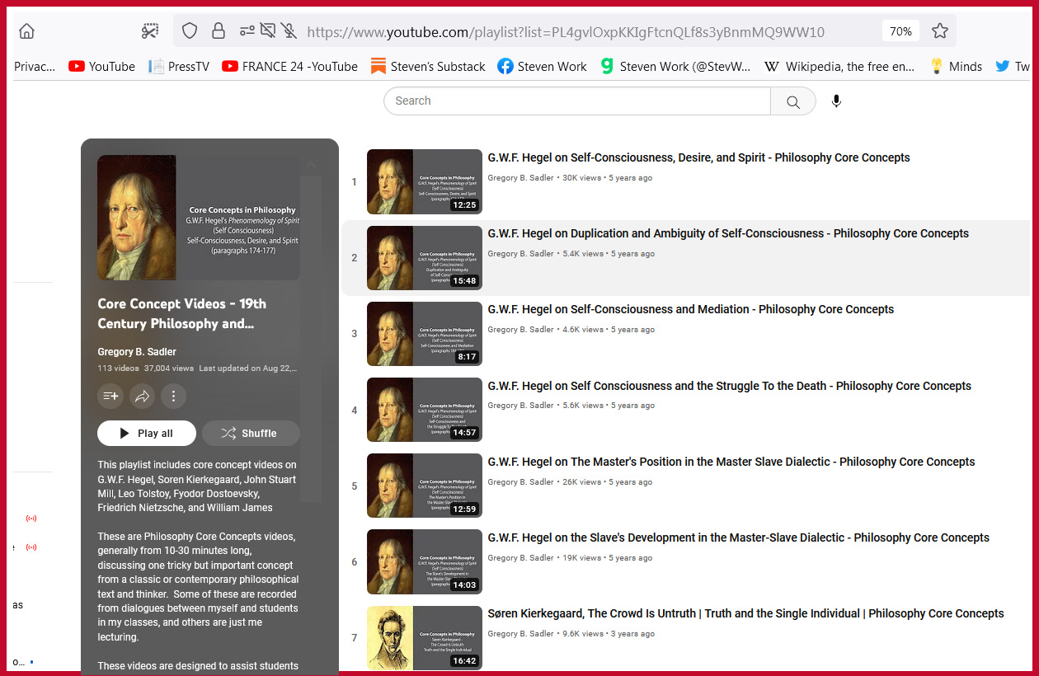Screen dimensions: 1039x676
Task: Open thumbnail of Self-Consciousness and Mediation video
Action: pyautogui.click(x=425, y=333)
